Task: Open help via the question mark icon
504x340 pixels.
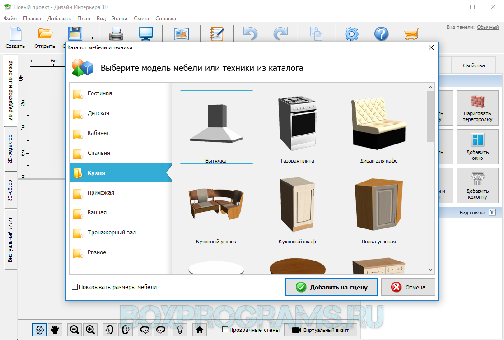Action: pos(382,34)
